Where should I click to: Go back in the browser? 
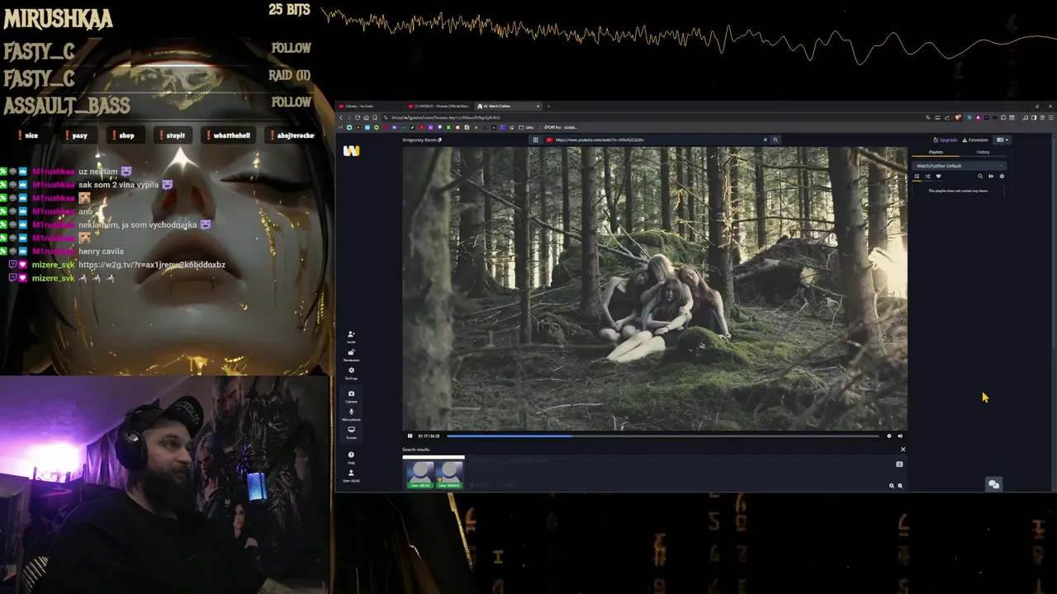point(341,117)
